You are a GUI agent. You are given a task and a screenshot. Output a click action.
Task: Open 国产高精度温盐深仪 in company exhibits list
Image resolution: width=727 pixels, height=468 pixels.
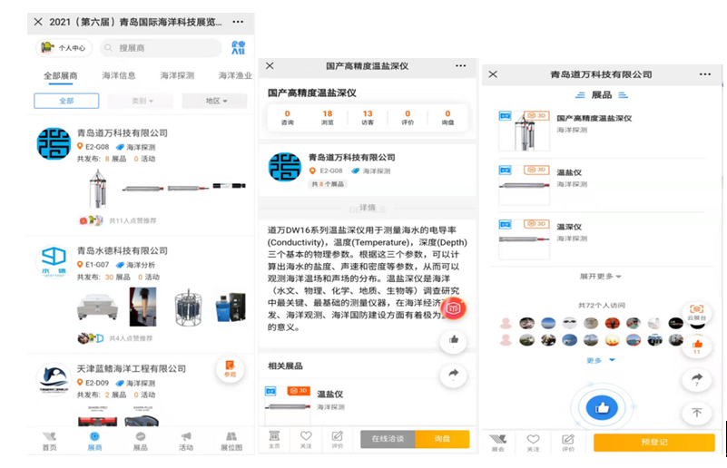(x=602, y=131)
